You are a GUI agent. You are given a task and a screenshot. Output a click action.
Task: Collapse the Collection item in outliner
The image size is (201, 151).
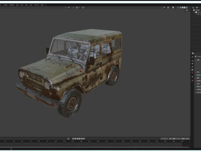pyautogui.click(x=194, y=12)
